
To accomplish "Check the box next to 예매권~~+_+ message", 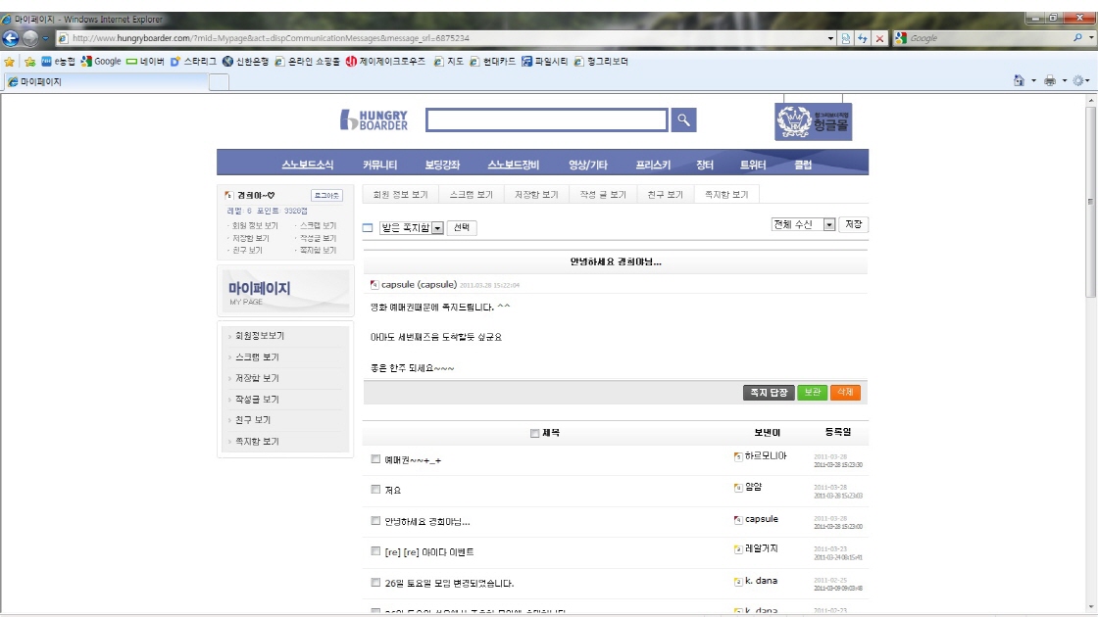I will pyautogui.click(x=375, y=458).
